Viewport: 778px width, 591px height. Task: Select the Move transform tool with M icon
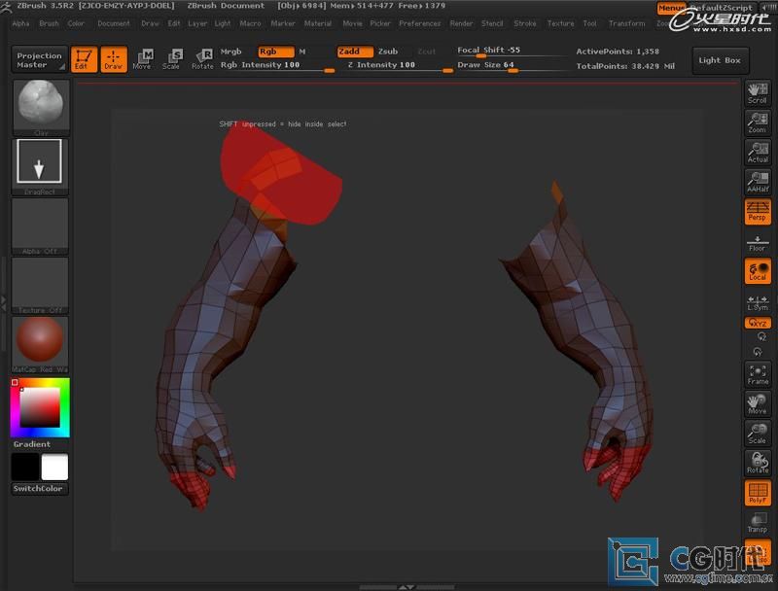[143, 59]
